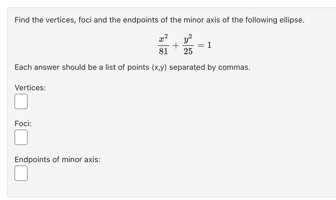Click inside the first empty answer field
Viewport: 336px width, 200px height.
tap(21, 101)
